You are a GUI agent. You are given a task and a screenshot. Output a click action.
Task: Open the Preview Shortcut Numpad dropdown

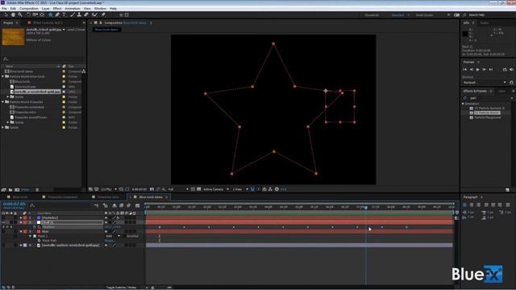485,82
